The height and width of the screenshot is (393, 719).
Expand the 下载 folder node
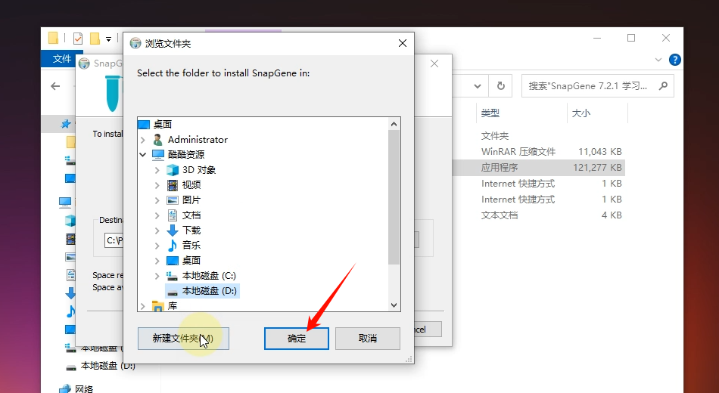click(x=157, y=231)
